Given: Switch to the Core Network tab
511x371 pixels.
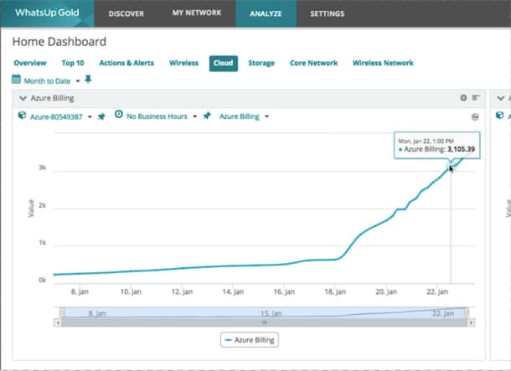Looking at the screenshot, I should tap(314, 63).
